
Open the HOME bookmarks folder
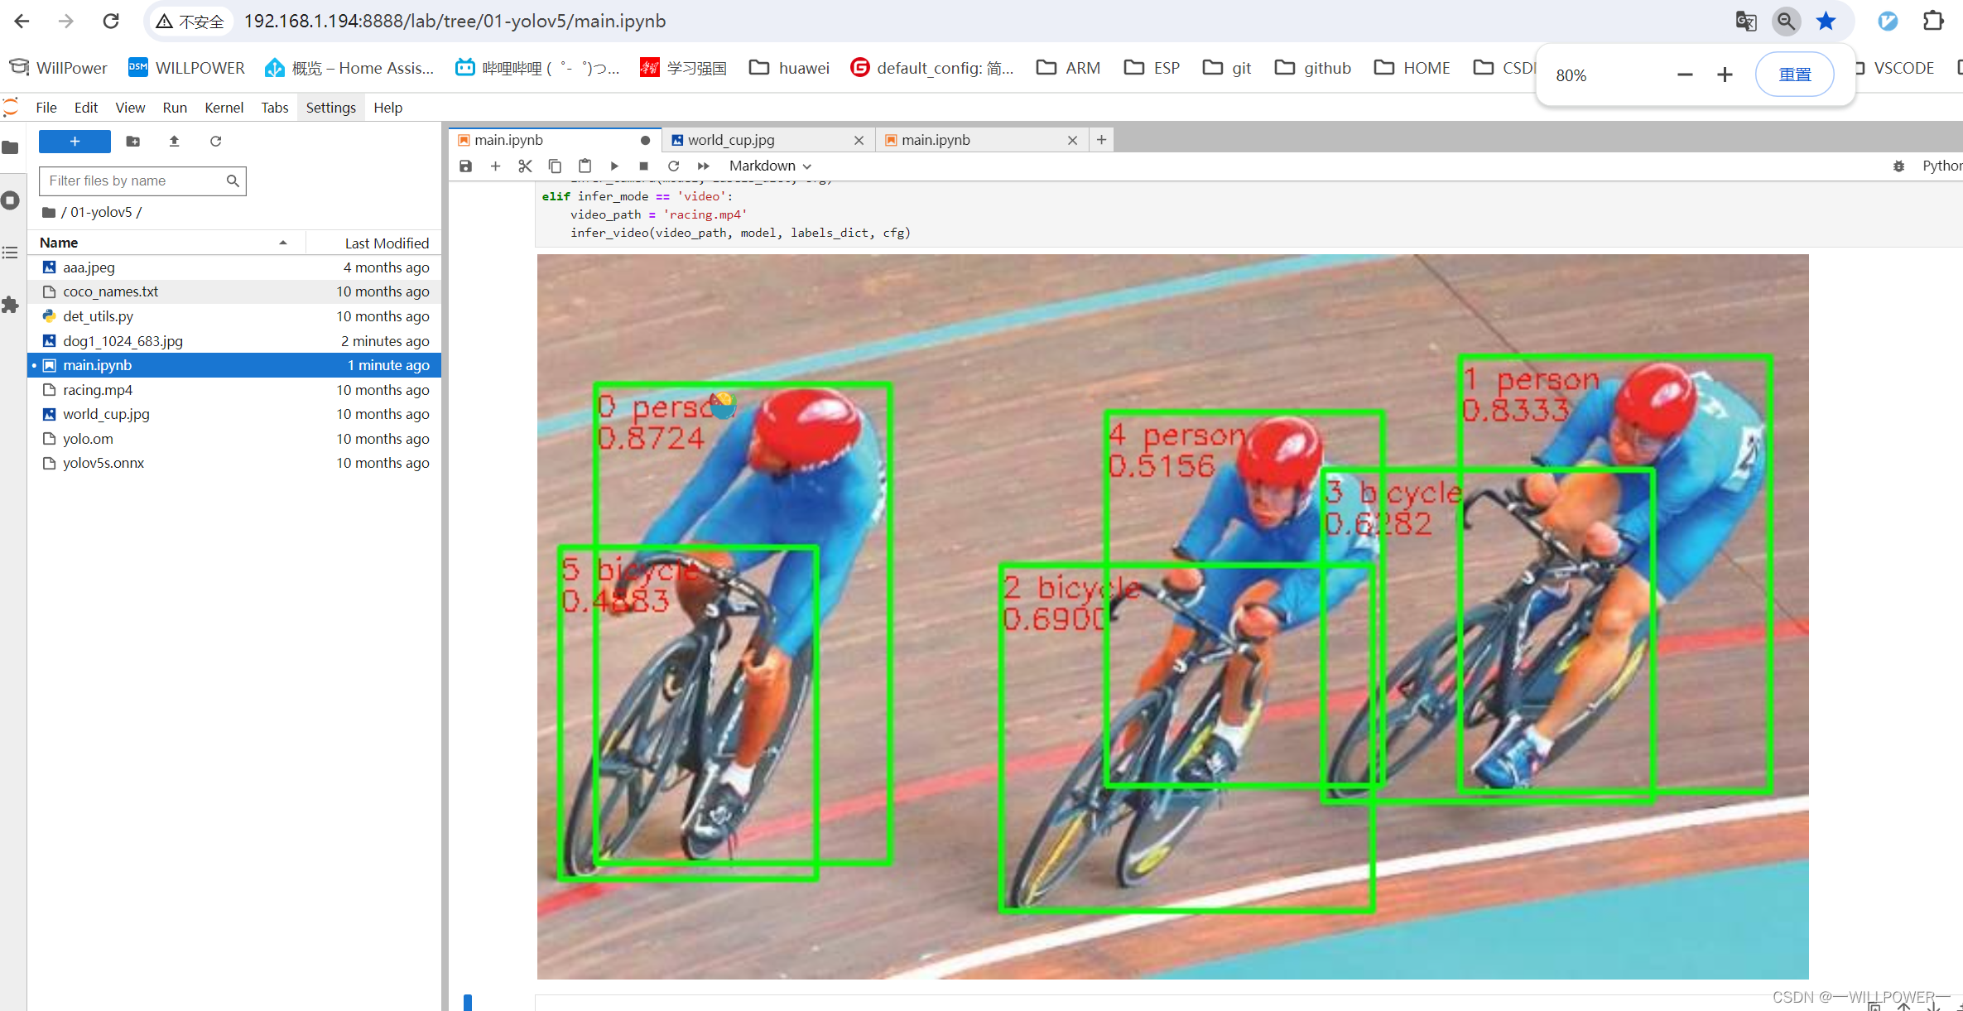1412,68
